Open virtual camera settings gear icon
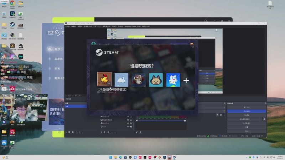This screenshot has width=285, height=160. tap(264, 119)
